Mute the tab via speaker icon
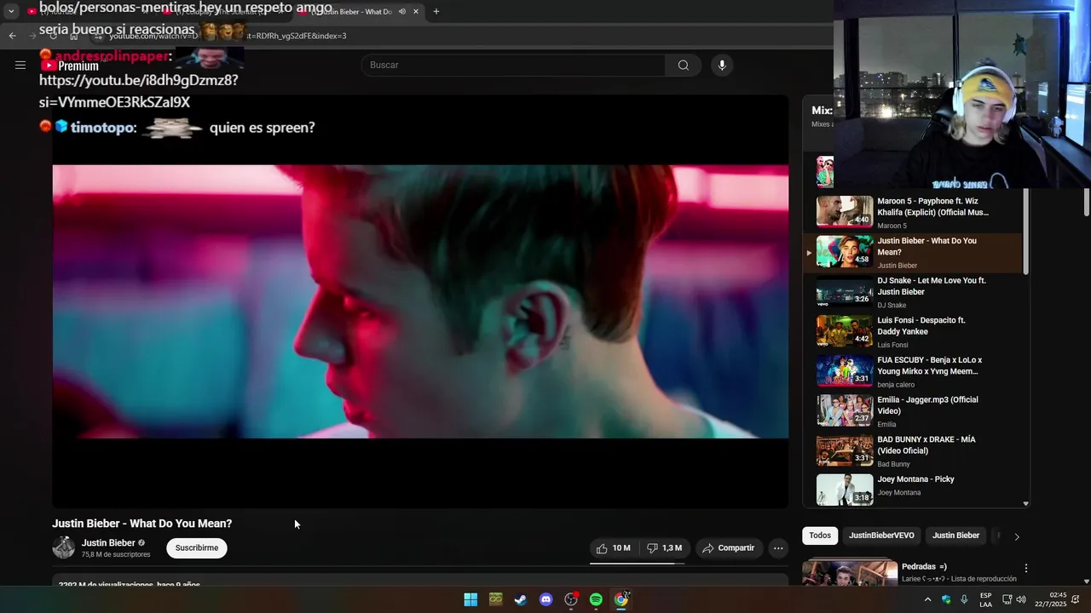Viewport: 1091px width, 613px height. point(402,12)
